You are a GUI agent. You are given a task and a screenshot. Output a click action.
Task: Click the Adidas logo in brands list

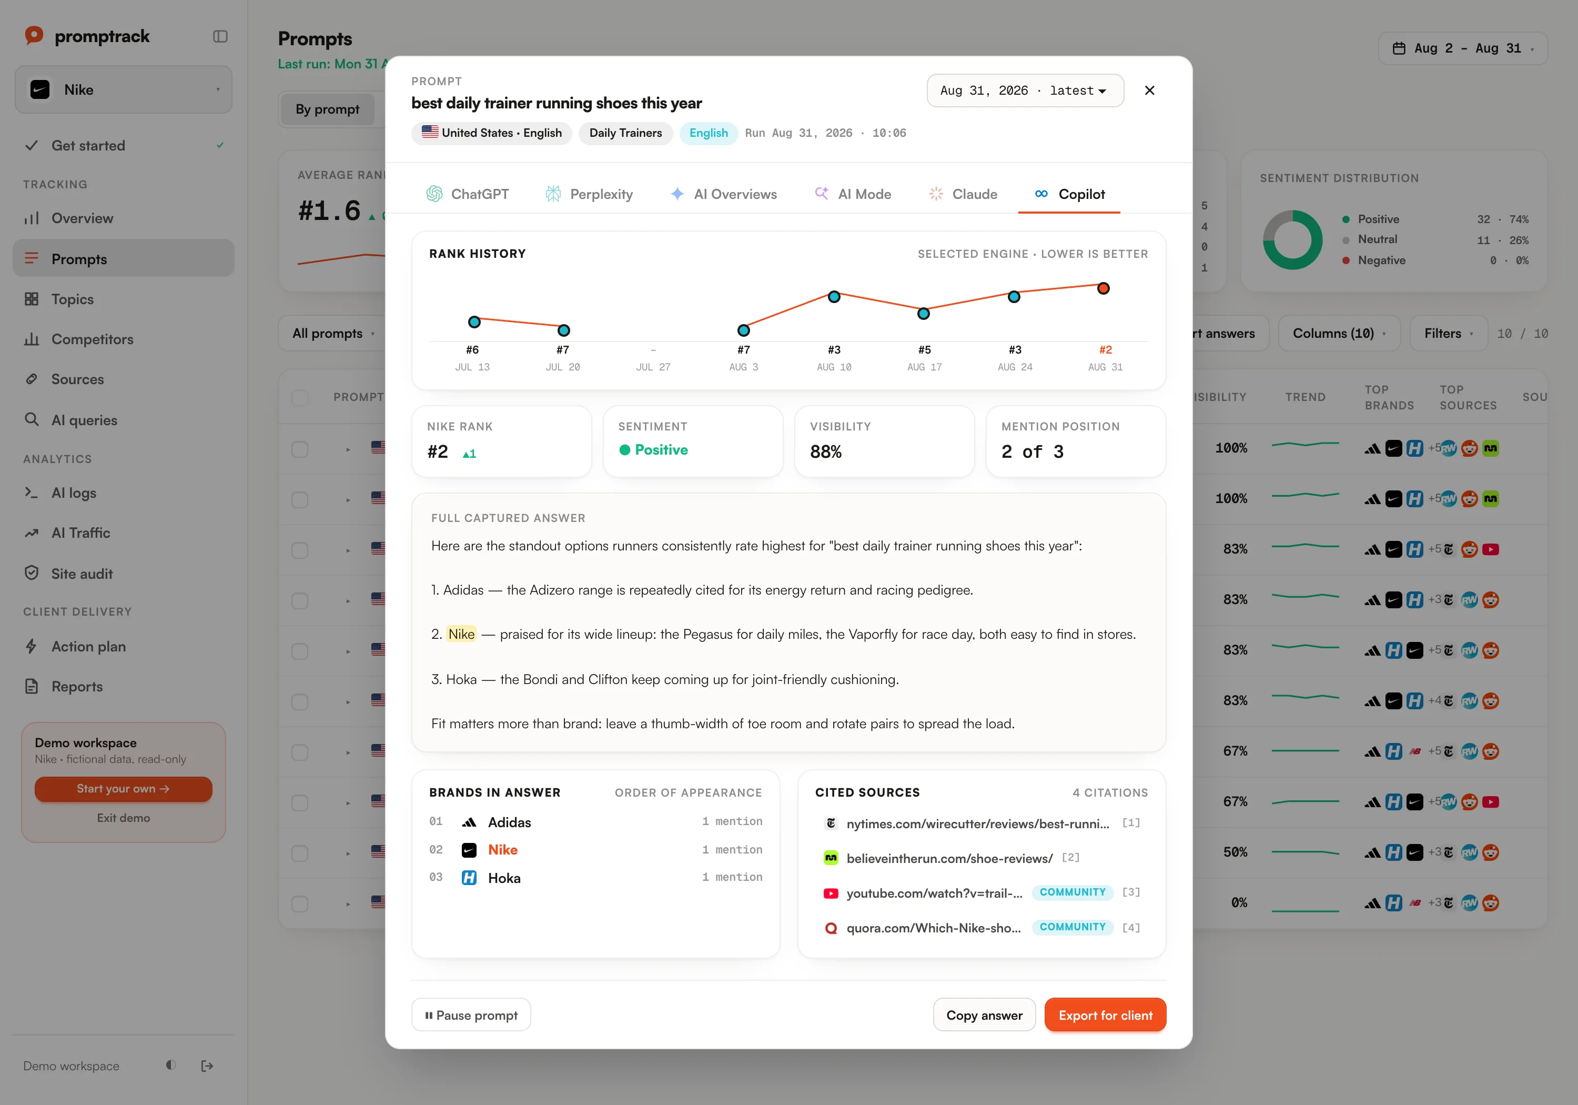tap(469, 822)
